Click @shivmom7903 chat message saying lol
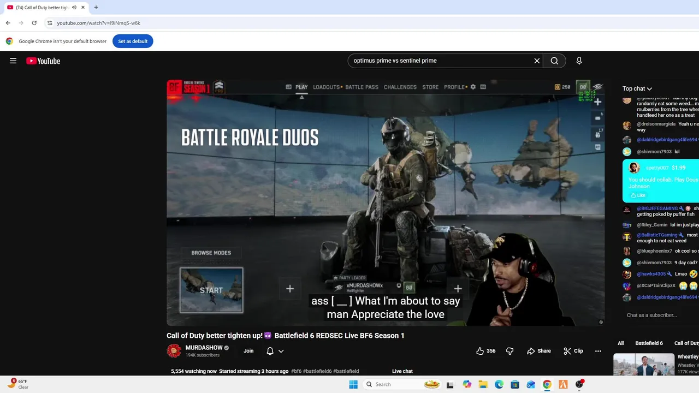The height and width of the screenshot is (393, 699). point(661,152)
